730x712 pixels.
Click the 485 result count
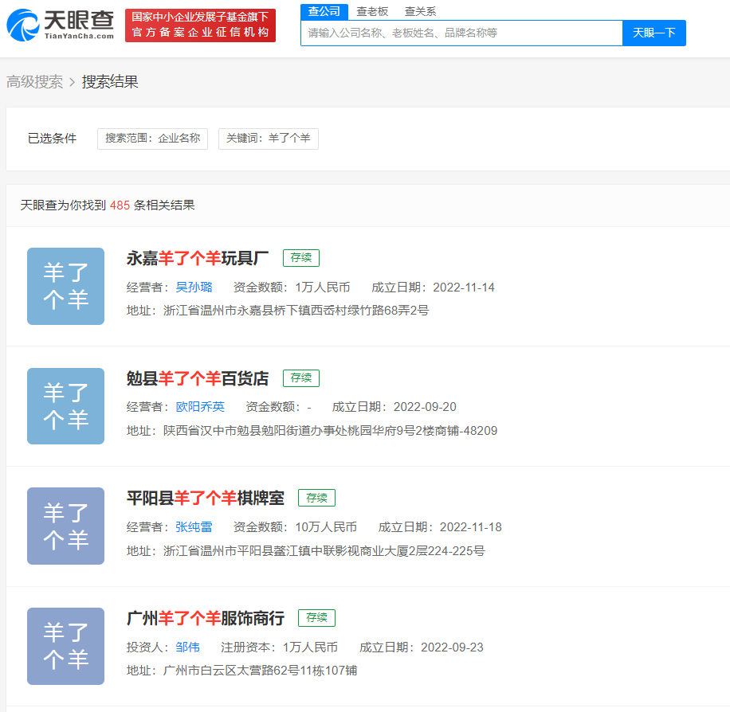[120, 205]
